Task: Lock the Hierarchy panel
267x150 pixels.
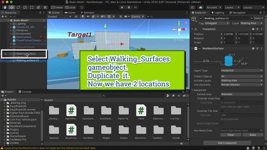Action: (40, 12)
